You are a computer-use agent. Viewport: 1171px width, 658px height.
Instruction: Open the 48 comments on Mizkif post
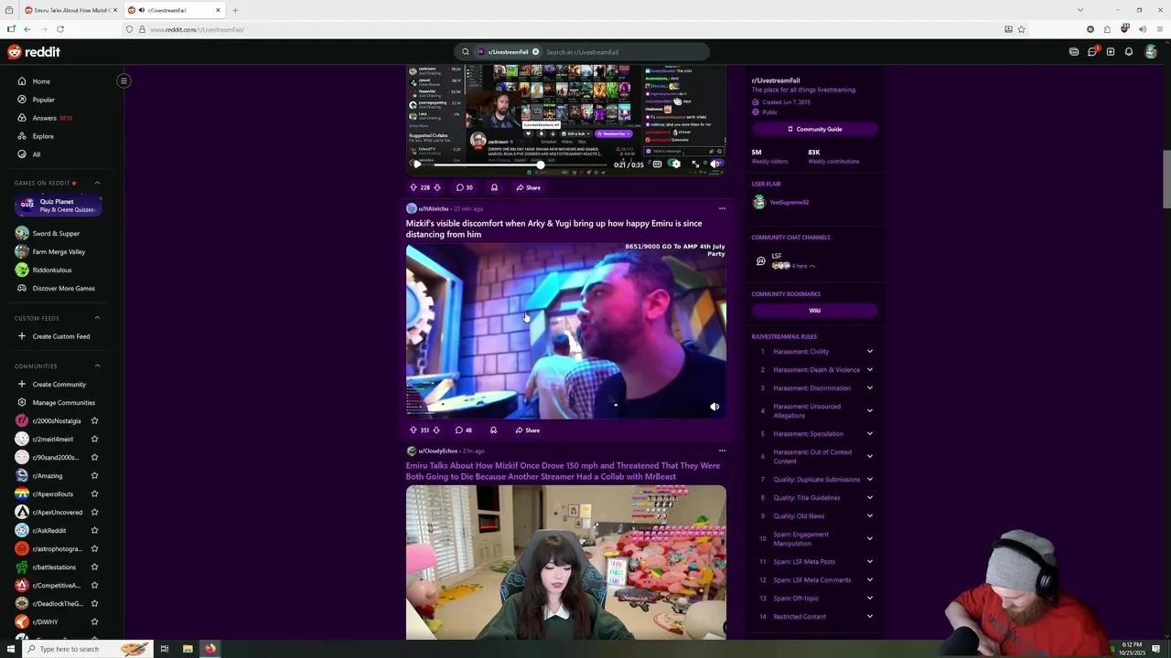pyautogui.click(x=464, y=430)
